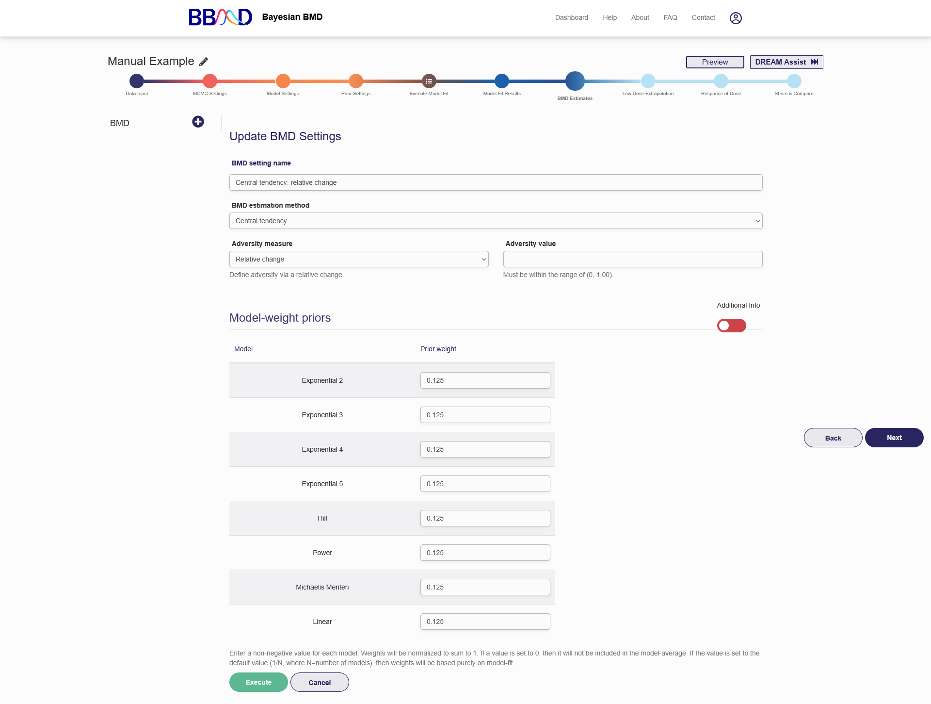This screenshot has width=931, height=704.
Task: Click the BBMD logo
Action: pyautogui.click(x=221, y=17)
